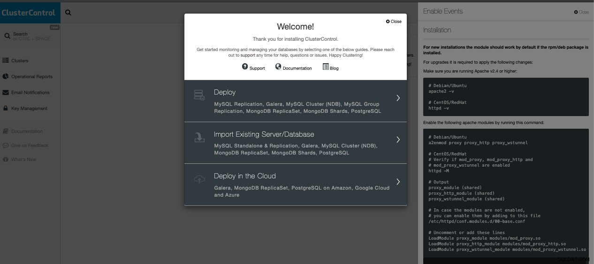Go to Key Management
The height and width of the screenshot is (264, 594).
pos(29,109)
